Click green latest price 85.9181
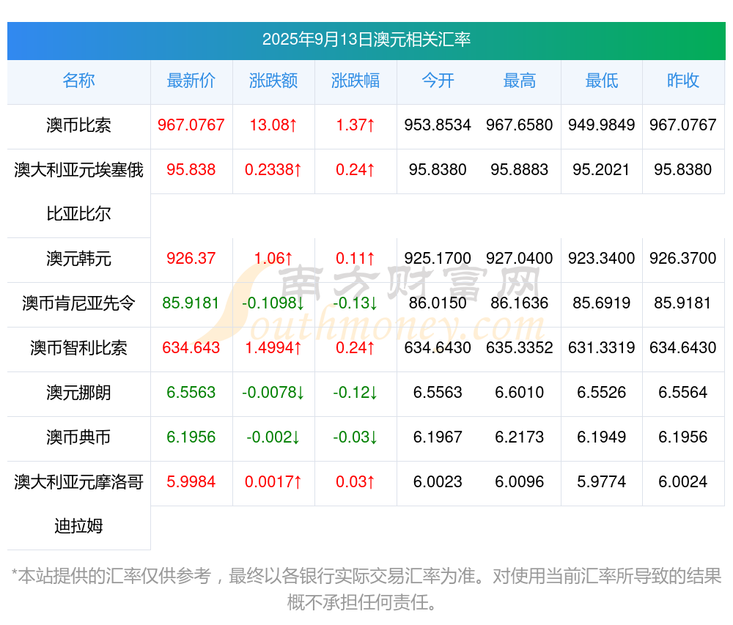The height and width of the screenshot is (625, 733). (191, 303)
